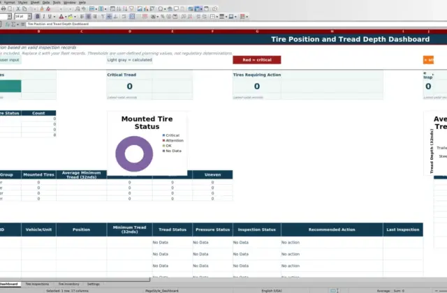Viewport: 447px width, 293px height.
Task: Toggle Italic formatting
Action: [x=43, y=17]
